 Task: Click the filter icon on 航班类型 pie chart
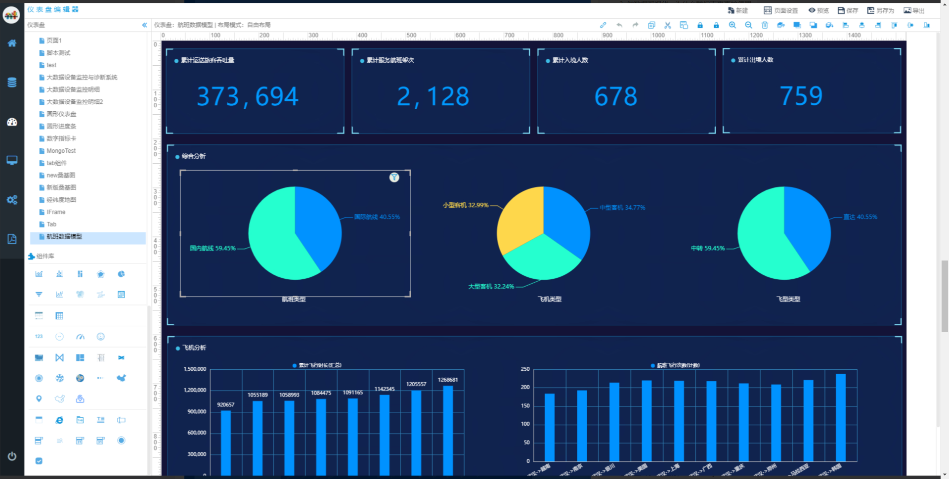(394, 177)
